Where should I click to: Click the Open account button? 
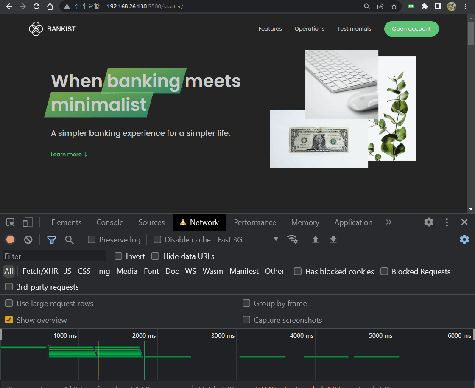(x=411, y=29)
